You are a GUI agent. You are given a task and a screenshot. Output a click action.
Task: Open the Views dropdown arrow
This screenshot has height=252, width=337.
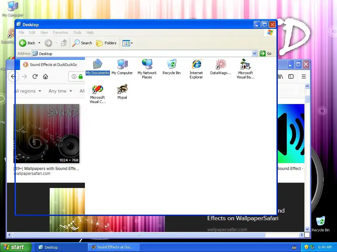click(132, 43)
